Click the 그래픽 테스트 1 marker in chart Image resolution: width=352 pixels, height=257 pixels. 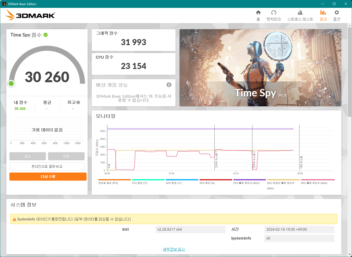(x=216, y=160)
